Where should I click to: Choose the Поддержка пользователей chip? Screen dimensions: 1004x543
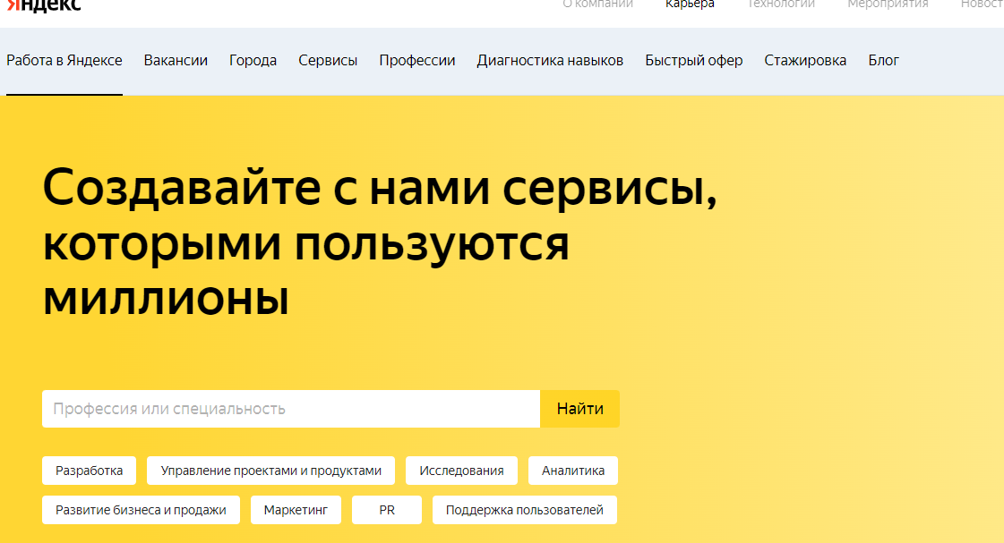tap(525, 510)
